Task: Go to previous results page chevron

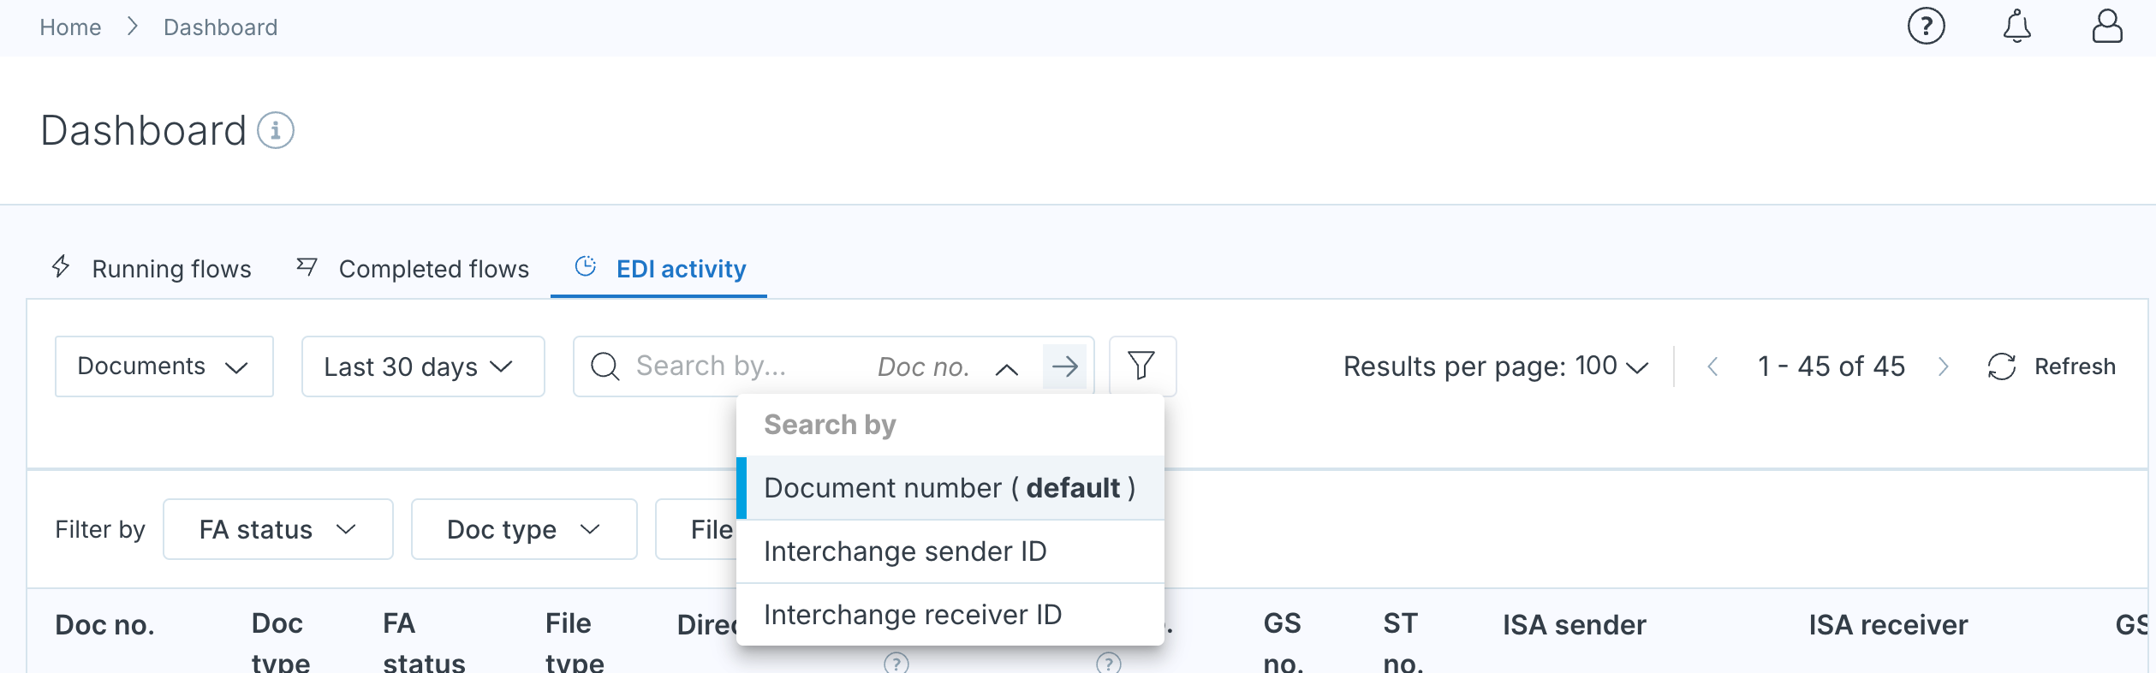Action: (x=1712, y=366)
